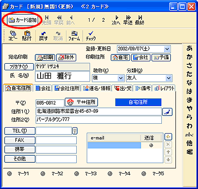198x189 pixels.
Task: Click the small icon beside TEL field
Action: point(75,131)
